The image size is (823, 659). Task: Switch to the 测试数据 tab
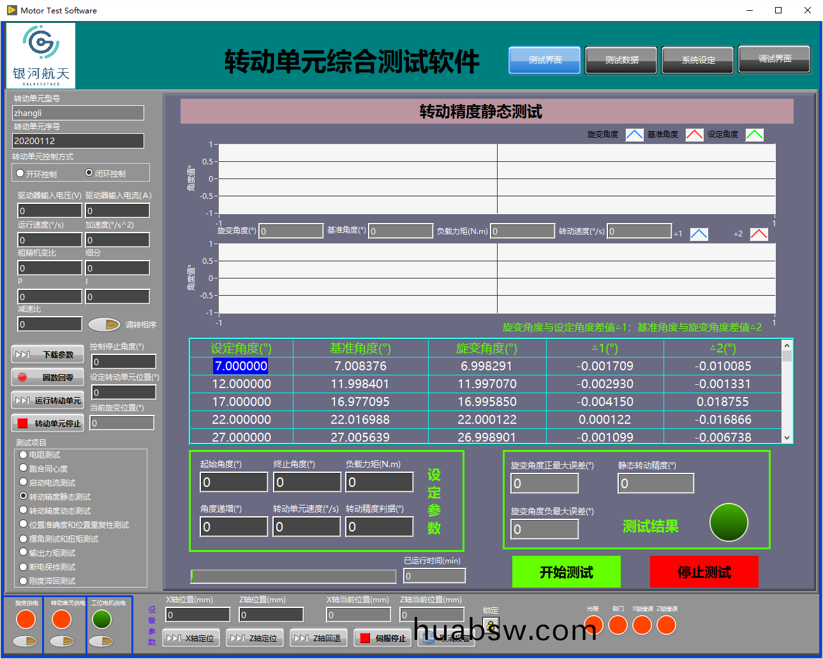tap(621, 60)
